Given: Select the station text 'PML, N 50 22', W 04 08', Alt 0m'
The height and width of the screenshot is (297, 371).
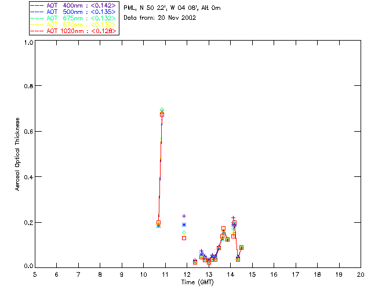Looking at the screenshot, I should 172,8.
